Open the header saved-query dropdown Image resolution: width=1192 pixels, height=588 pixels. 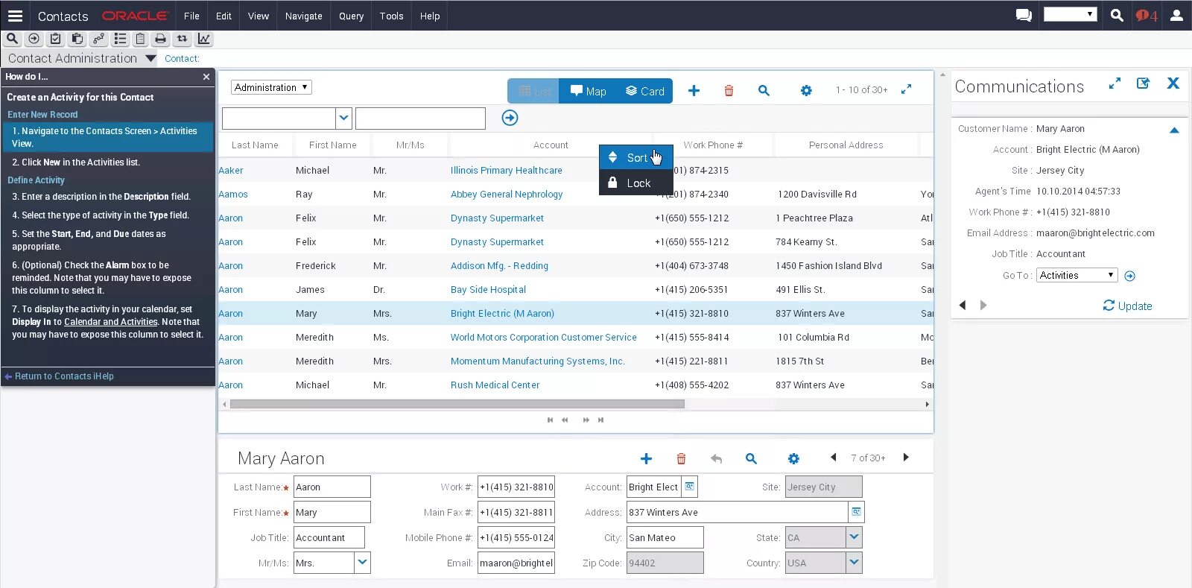(1071, 14)
